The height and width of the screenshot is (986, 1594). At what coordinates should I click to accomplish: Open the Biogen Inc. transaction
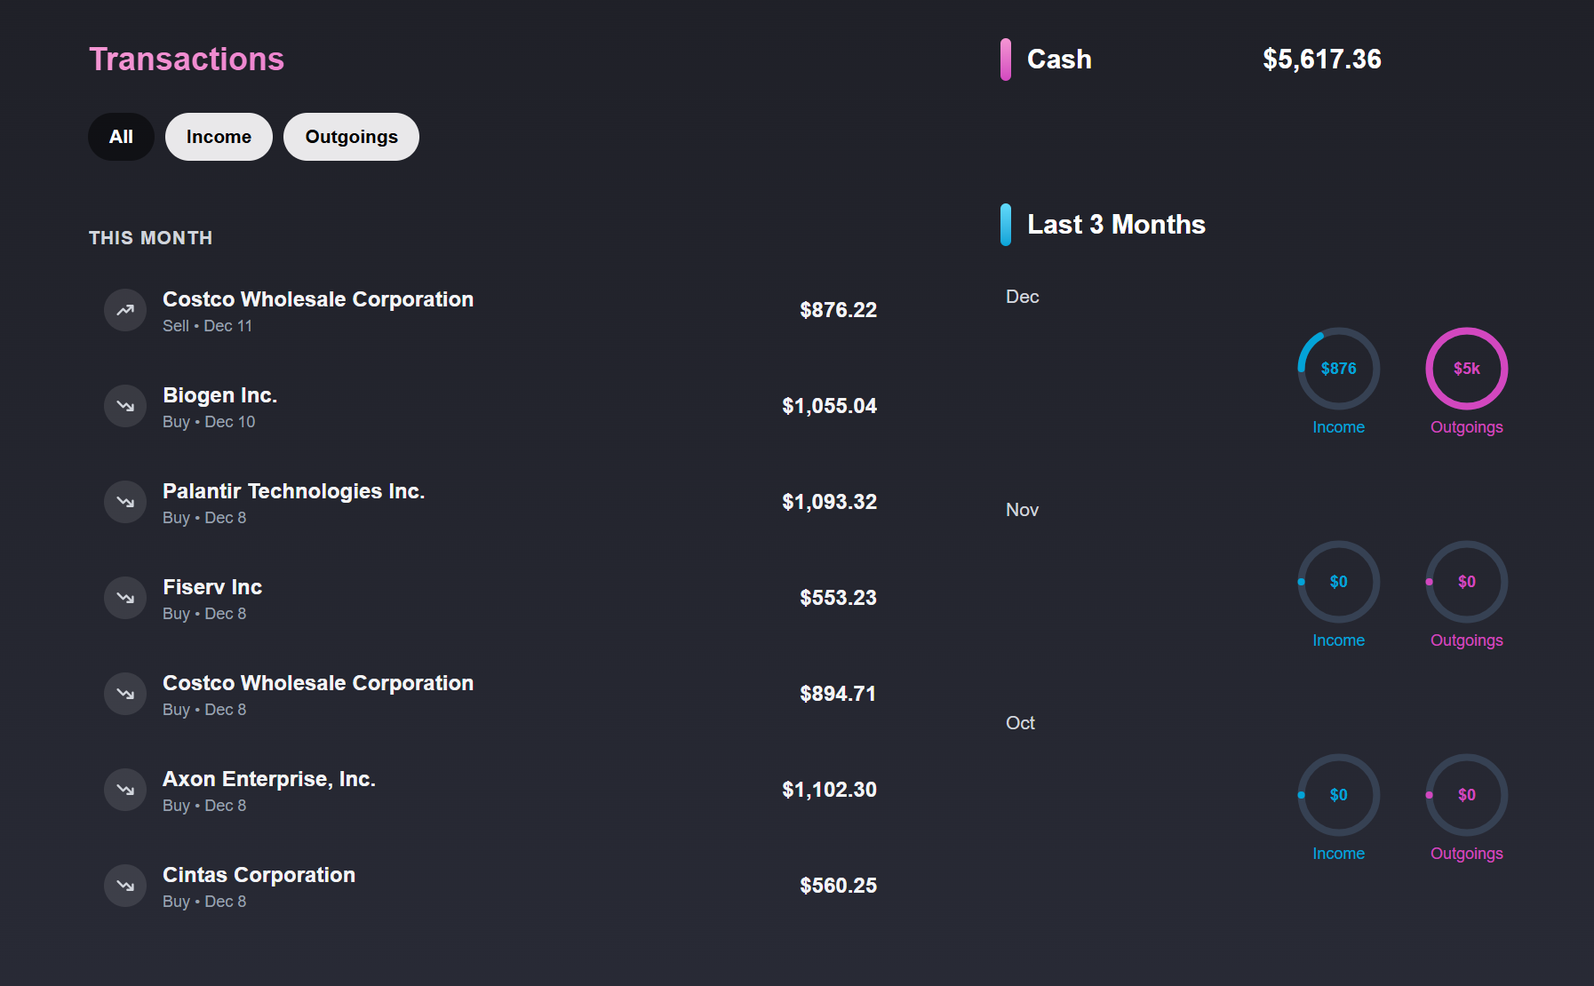(220, 395)
